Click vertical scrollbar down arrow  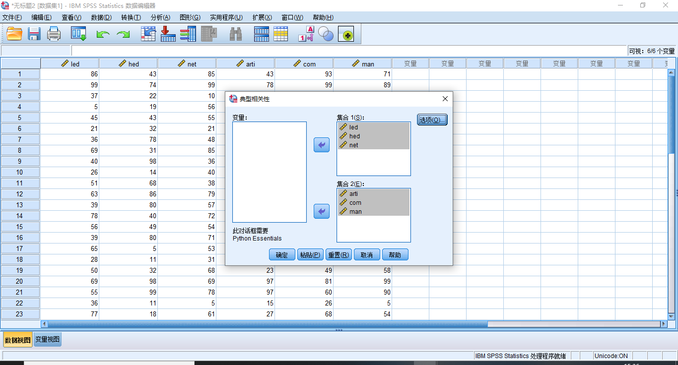coord(672,316)
